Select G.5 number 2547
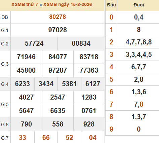159x143 pixels. 57,97
